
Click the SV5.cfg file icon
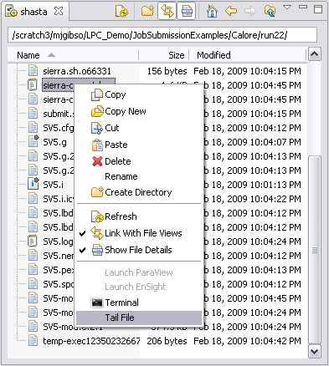33,128
